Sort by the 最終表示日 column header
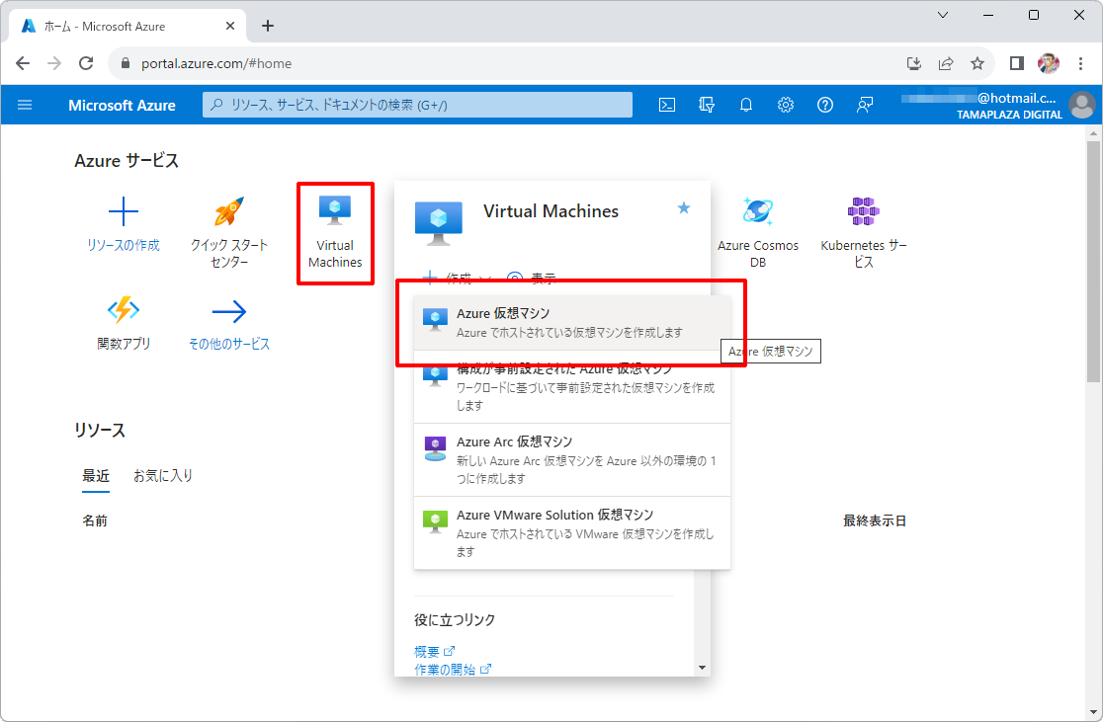The image size is (1103, 722). point(875,521)
